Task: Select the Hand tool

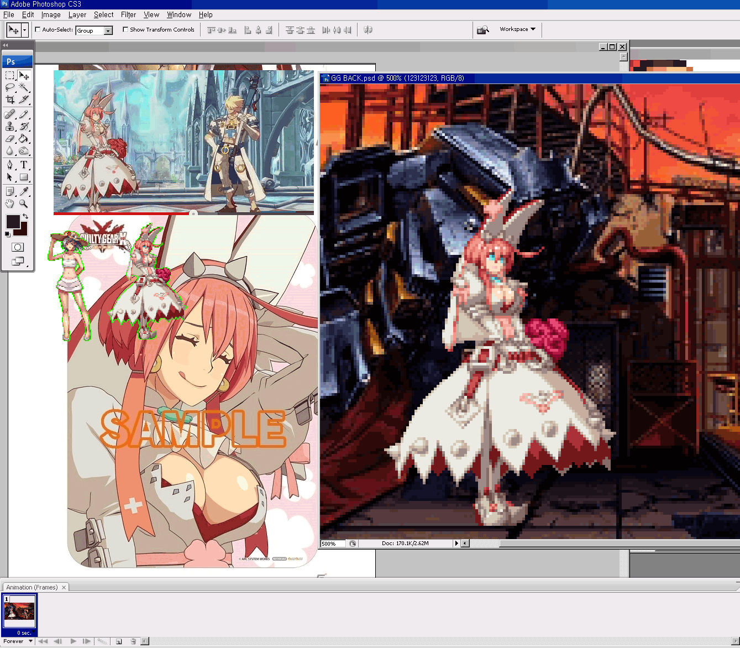Action: [x=10, y=203]
